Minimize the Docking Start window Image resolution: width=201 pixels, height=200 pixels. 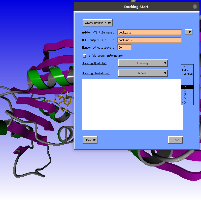click(x=186, y=7)
